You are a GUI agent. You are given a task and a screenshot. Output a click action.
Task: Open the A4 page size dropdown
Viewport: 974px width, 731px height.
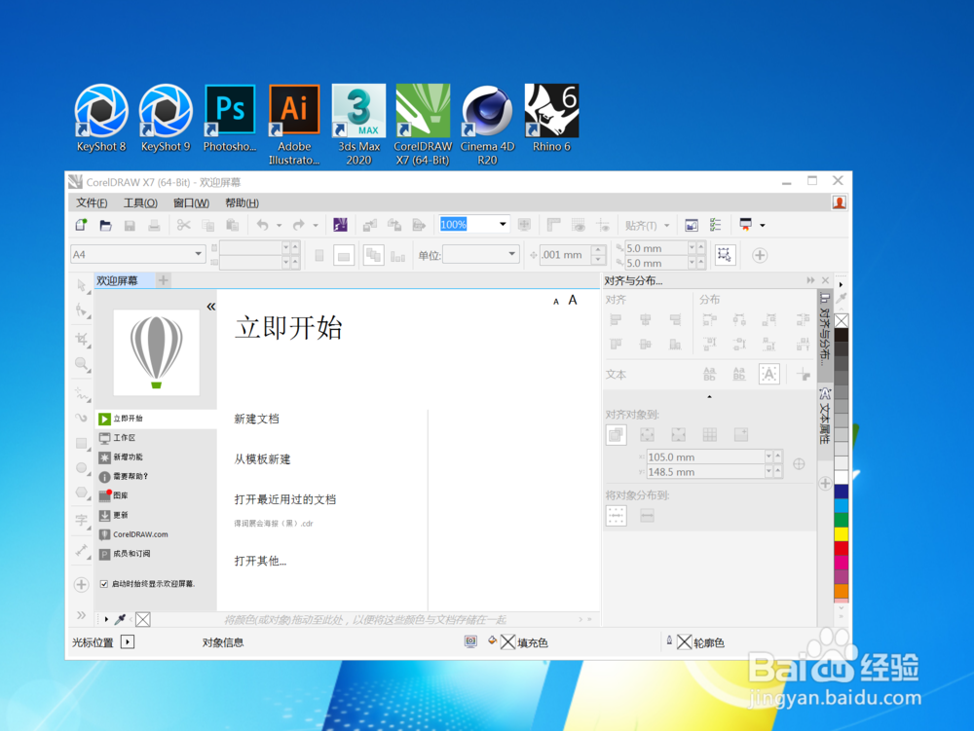(x=198, y=254)
